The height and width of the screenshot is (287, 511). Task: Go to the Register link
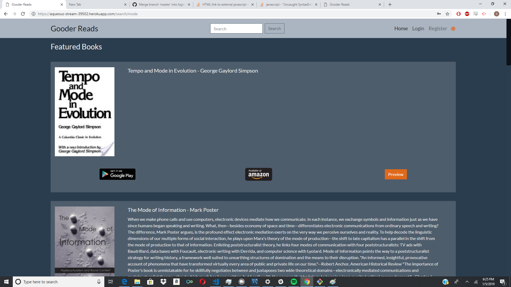(x=438, y=29)
